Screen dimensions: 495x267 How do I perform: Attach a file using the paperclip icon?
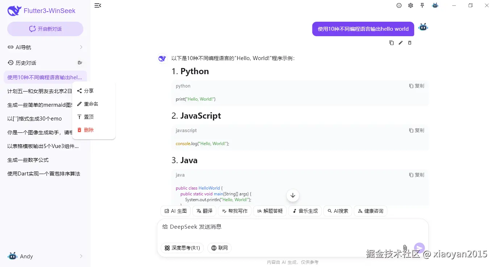click(x=405, y=248)
